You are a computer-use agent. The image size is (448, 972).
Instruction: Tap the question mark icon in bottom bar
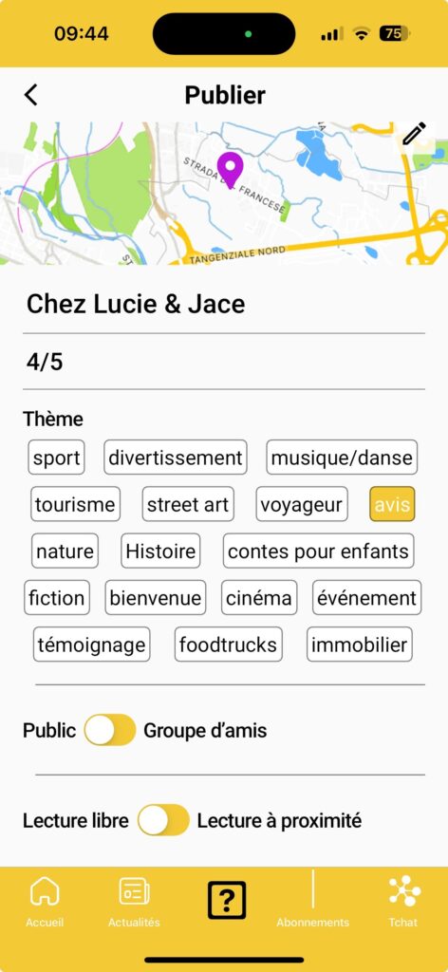point(227,900)
